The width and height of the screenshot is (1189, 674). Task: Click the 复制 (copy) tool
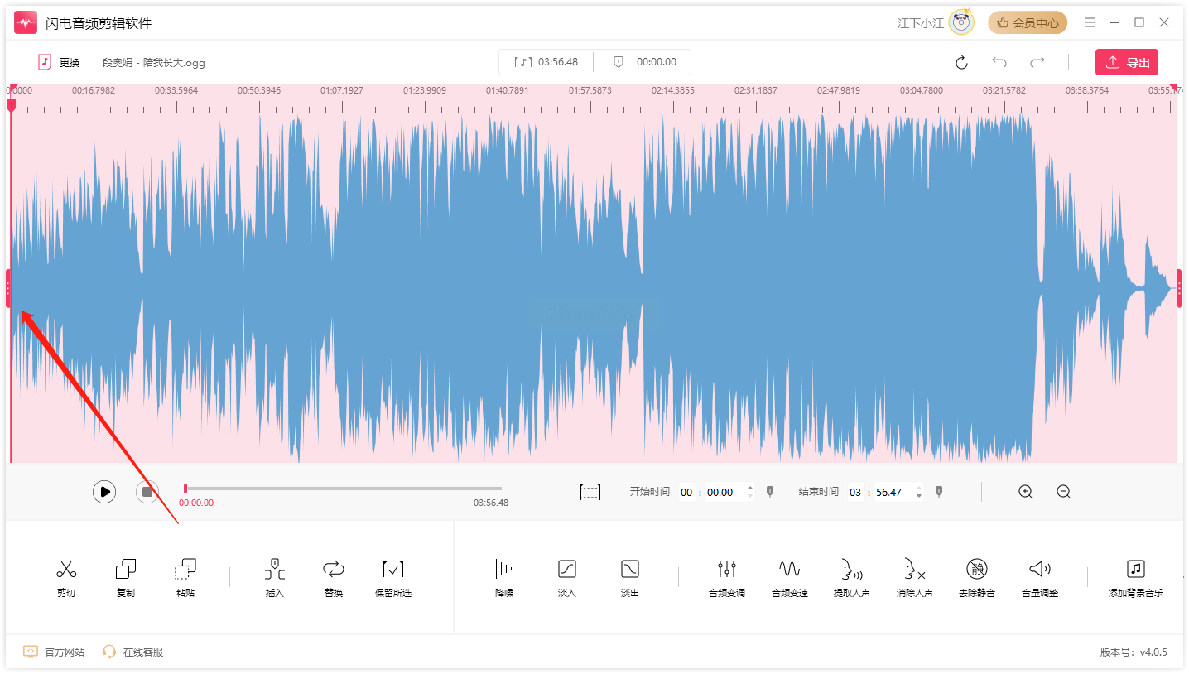pos(126,578)
